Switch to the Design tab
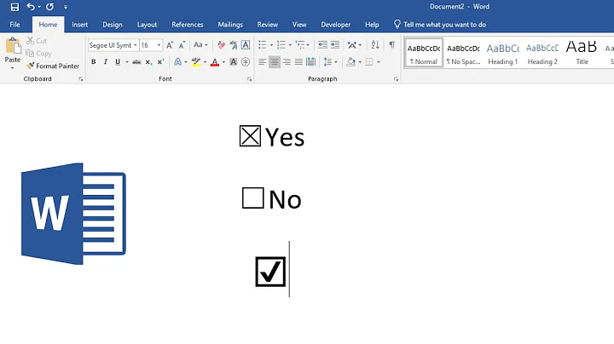Screen dimensions: 614x344 (x=113, y=25)
